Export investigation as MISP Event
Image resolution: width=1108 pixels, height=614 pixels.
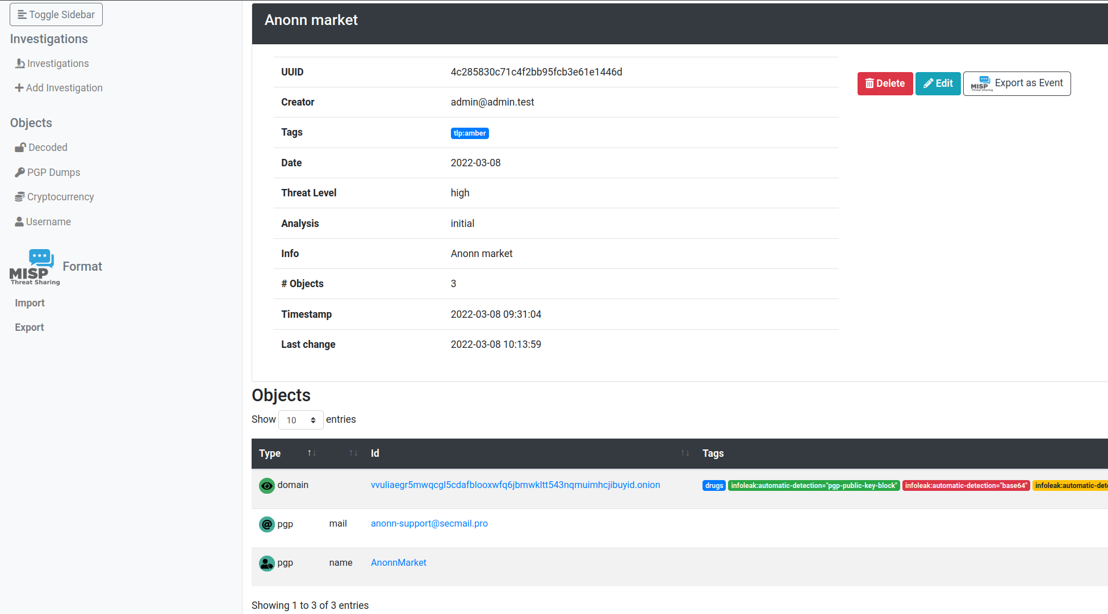click(1017, 83)
